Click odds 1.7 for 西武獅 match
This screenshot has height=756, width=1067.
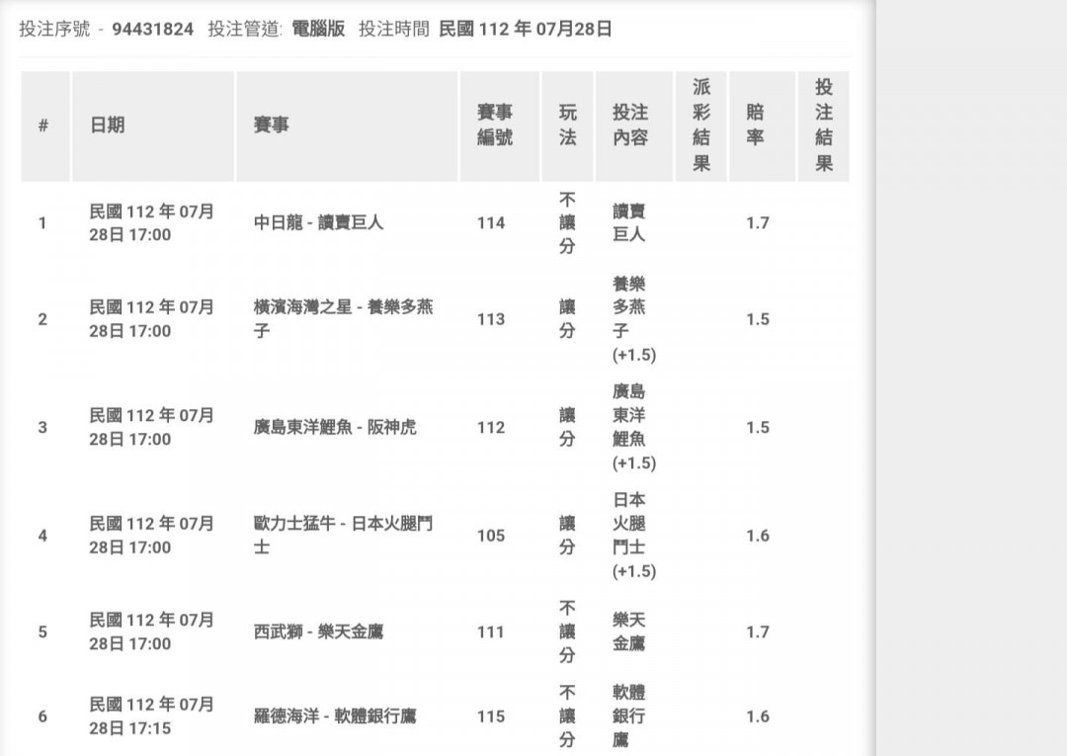pos(758,632)
